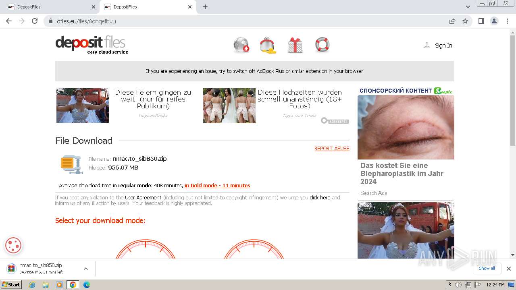Close the downloads bar
Viewport: 516px width, 290px height.
click(x=509, y=269)
